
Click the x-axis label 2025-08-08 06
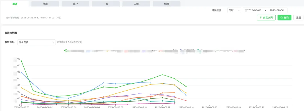point(92,107)
